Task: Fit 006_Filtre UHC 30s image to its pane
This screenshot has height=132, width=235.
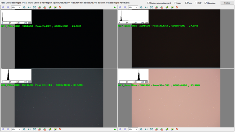Action: click(x=34, y=129)
